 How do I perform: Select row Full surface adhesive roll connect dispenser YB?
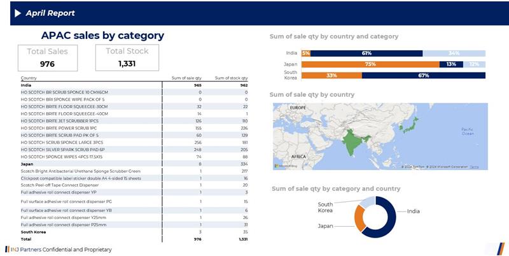point(134,210)
